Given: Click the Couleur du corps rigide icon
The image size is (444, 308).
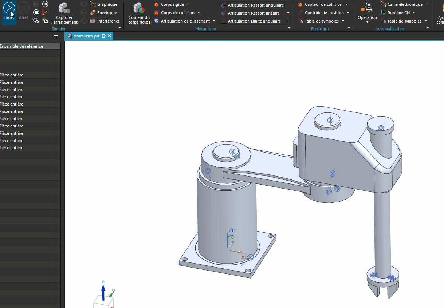Looking at the screenshot, I should coord(139,13).
